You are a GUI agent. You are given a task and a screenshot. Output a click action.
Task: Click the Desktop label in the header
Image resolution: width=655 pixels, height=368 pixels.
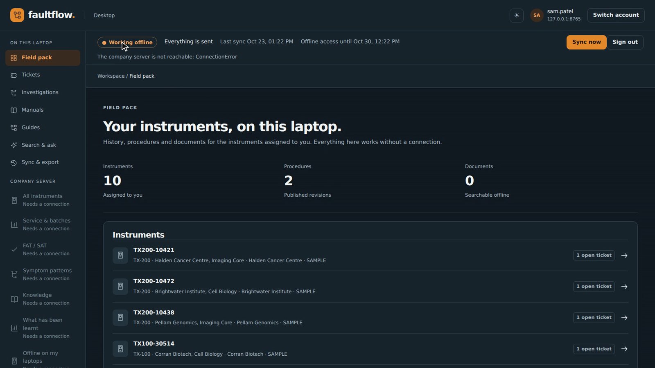pos(104,16)
